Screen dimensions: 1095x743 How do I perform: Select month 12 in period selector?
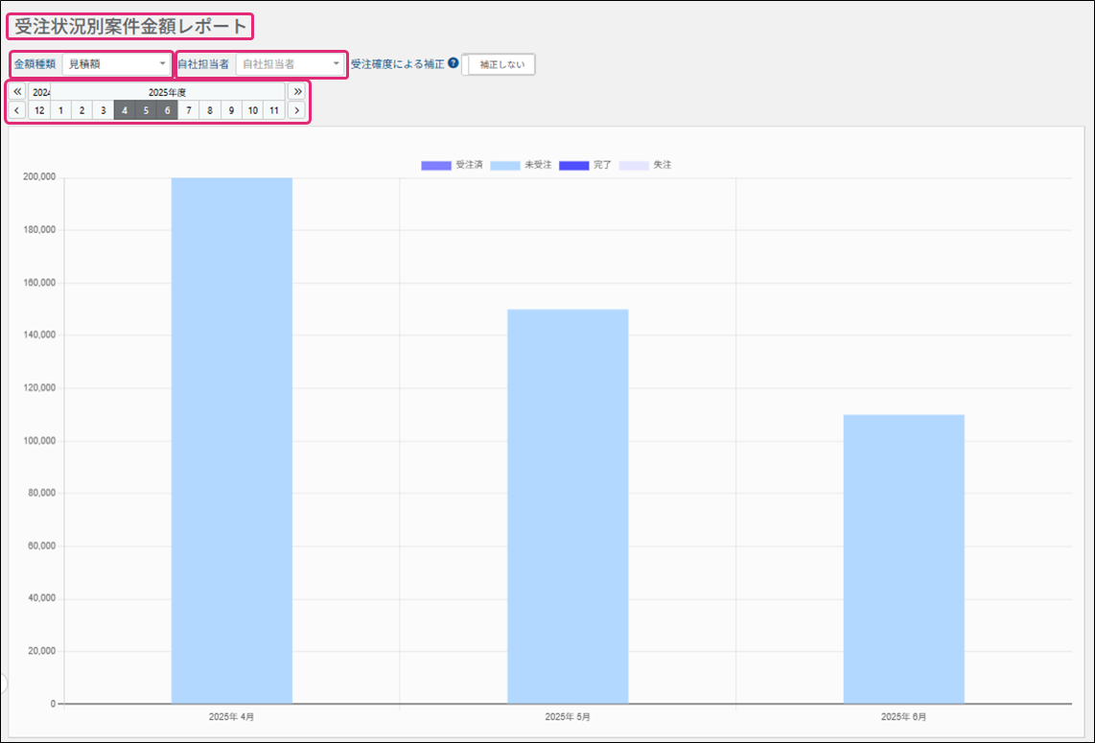tap(39, 110)
